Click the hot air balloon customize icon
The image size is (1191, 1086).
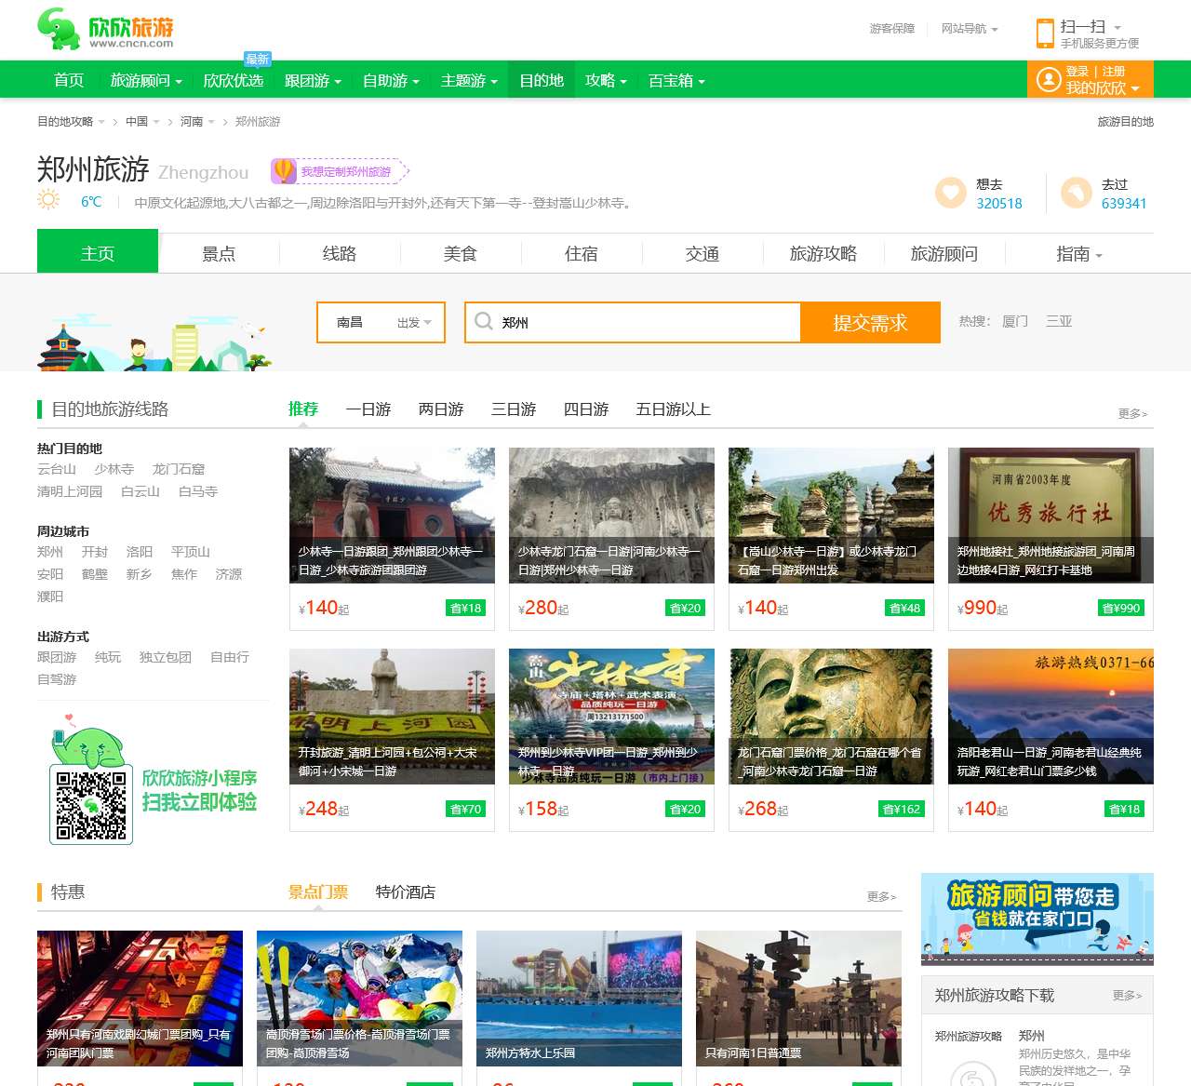coord(283,171)
